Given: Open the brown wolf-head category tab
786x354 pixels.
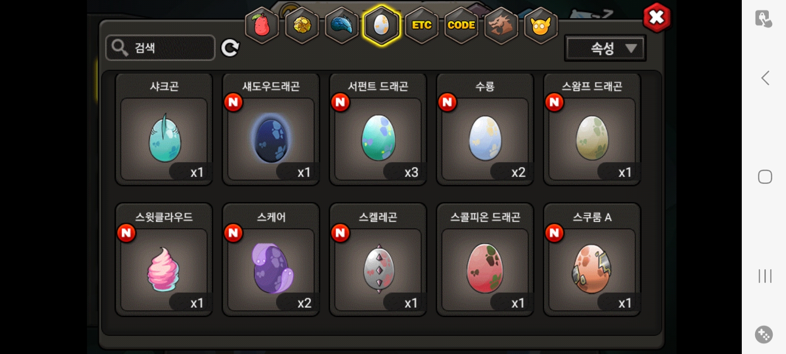Looking at the screenshot, I should point(501,25).
